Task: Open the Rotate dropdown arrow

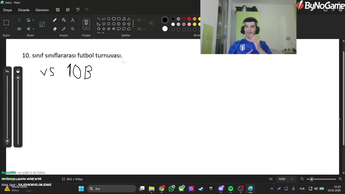Action: (x=33, y=20)
